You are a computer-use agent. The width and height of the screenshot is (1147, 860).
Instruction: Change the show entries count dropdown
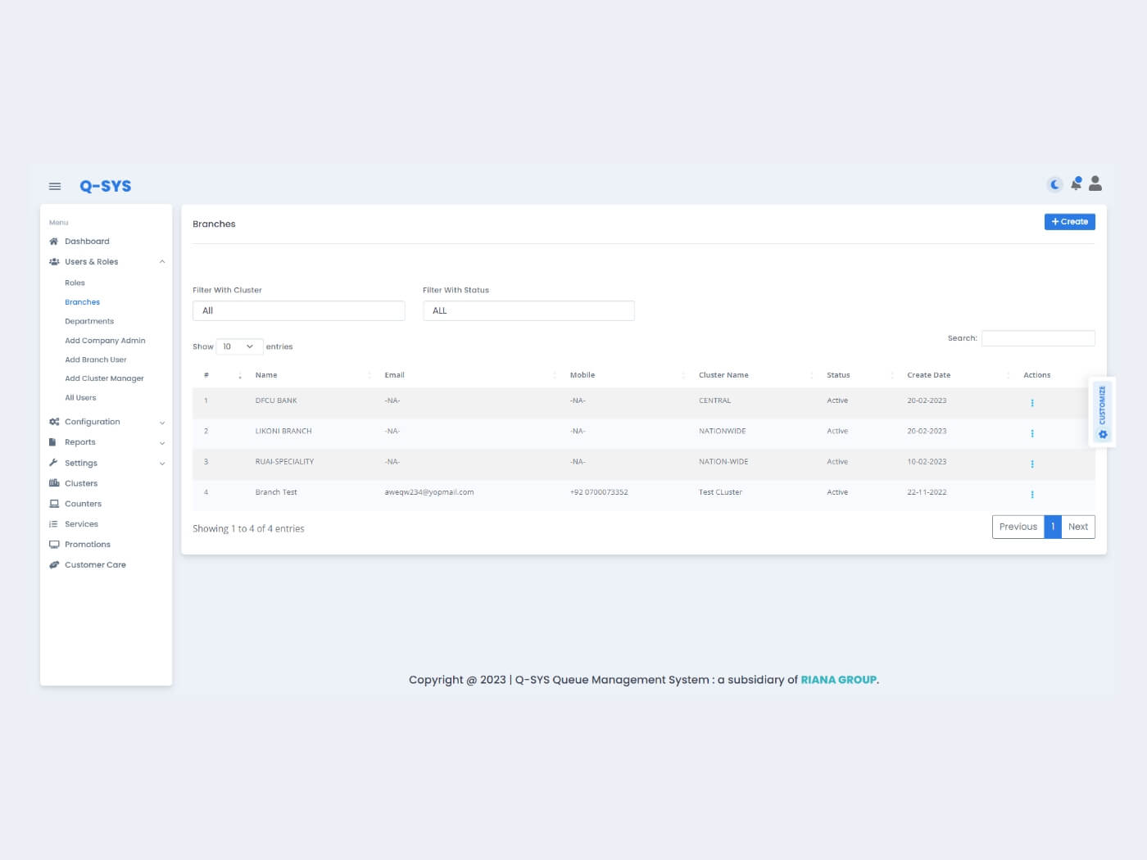(239, 346)
